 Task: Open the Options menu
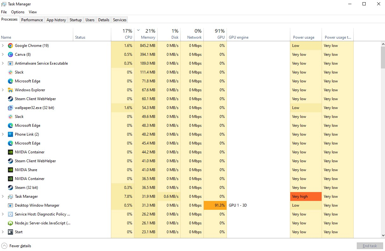(18, 12)
